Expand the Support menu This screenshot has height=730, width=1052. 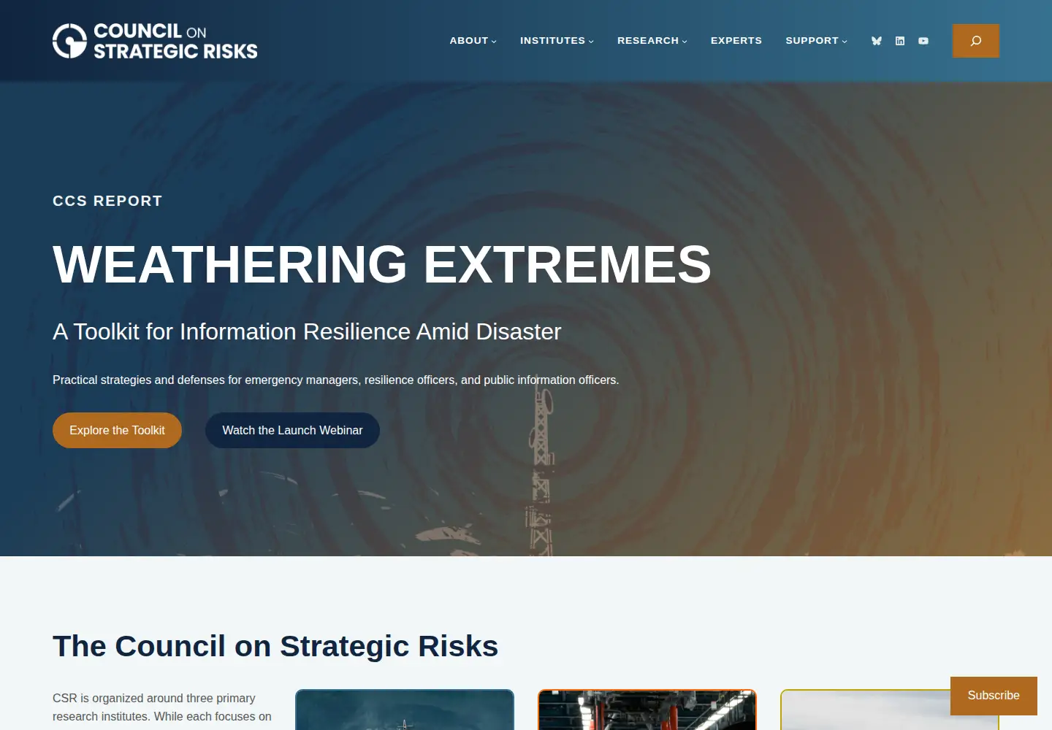pos(816,41)
